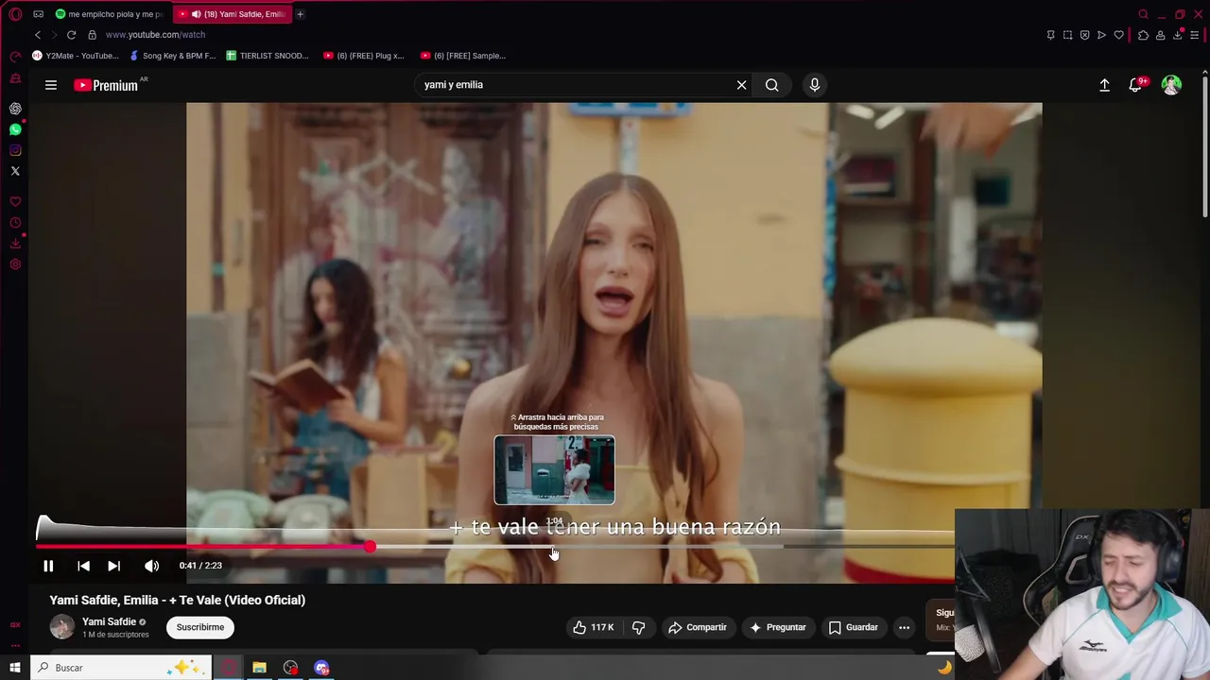Image resolution: width=1210 pixels, height=680 pixels.
Task: Take a snapshot with toolbar capture icon
Action: pos(1067,35)
